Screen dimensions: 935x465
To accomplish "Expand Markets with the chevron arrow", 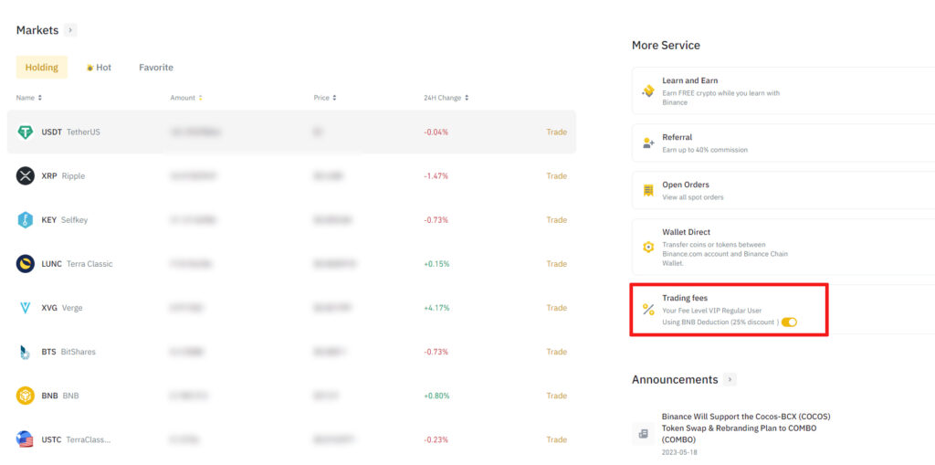I will click(x=70, y=30).
